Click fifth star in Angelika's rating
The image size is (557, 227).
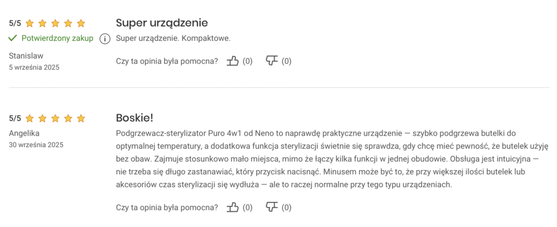coord(81,118)
